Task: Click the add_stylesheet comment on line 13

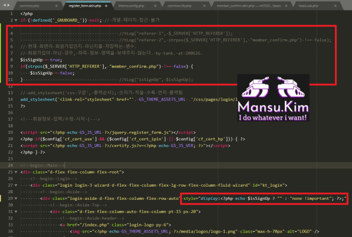Action: (102, 93)
